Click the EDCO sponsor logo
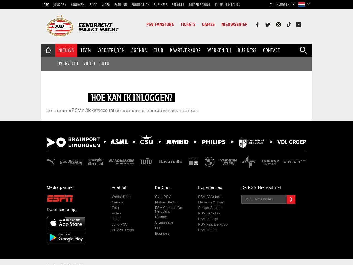This screenshot has width=353, height=265. click(249, 162)
